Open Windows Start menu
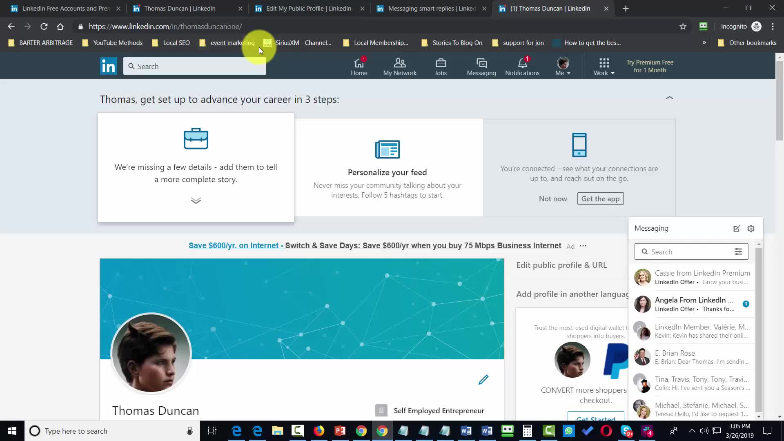Screen dimensions: 784x441 pyautogui.click(x=12, y=431)
